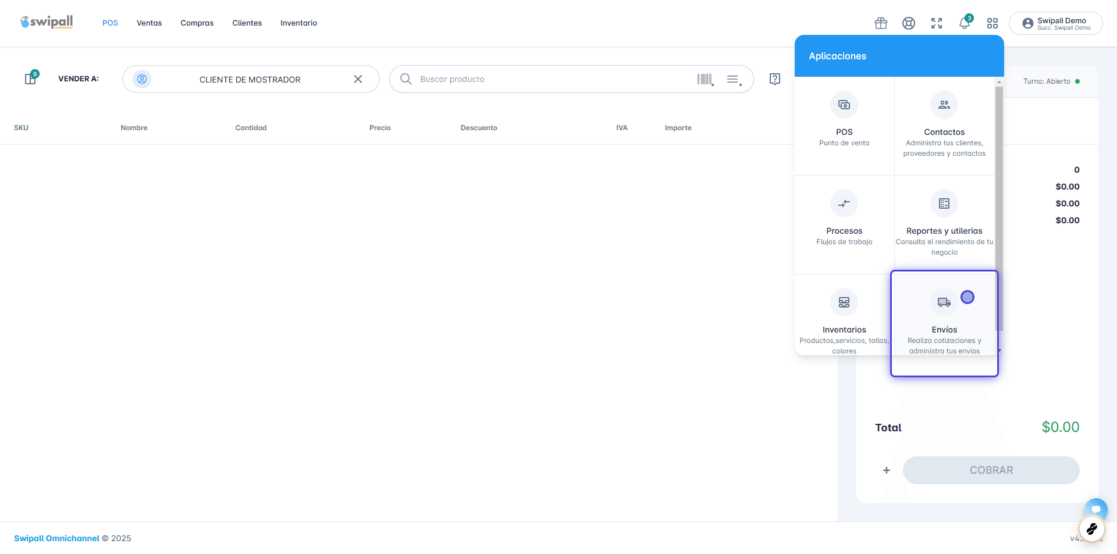Click the COBRAR button
The image size is (1117, 554).
tap(991, 470)
